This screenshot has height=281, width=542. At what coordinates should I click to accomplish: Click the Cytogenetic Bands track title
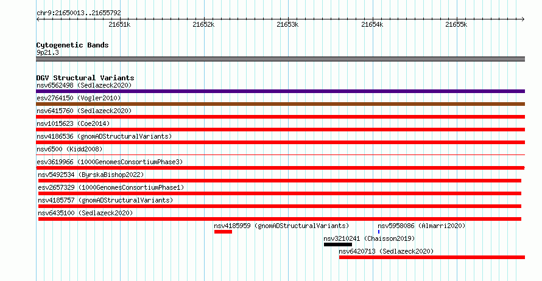[72, 45]
